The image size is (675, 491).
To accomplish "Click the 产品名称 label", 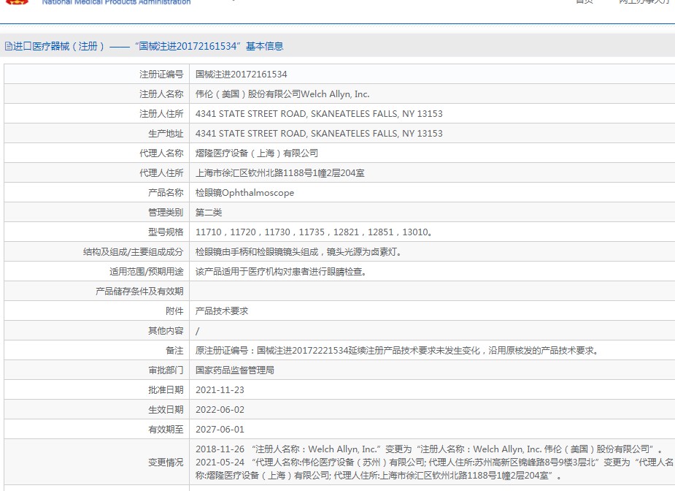I will [166, 193].
